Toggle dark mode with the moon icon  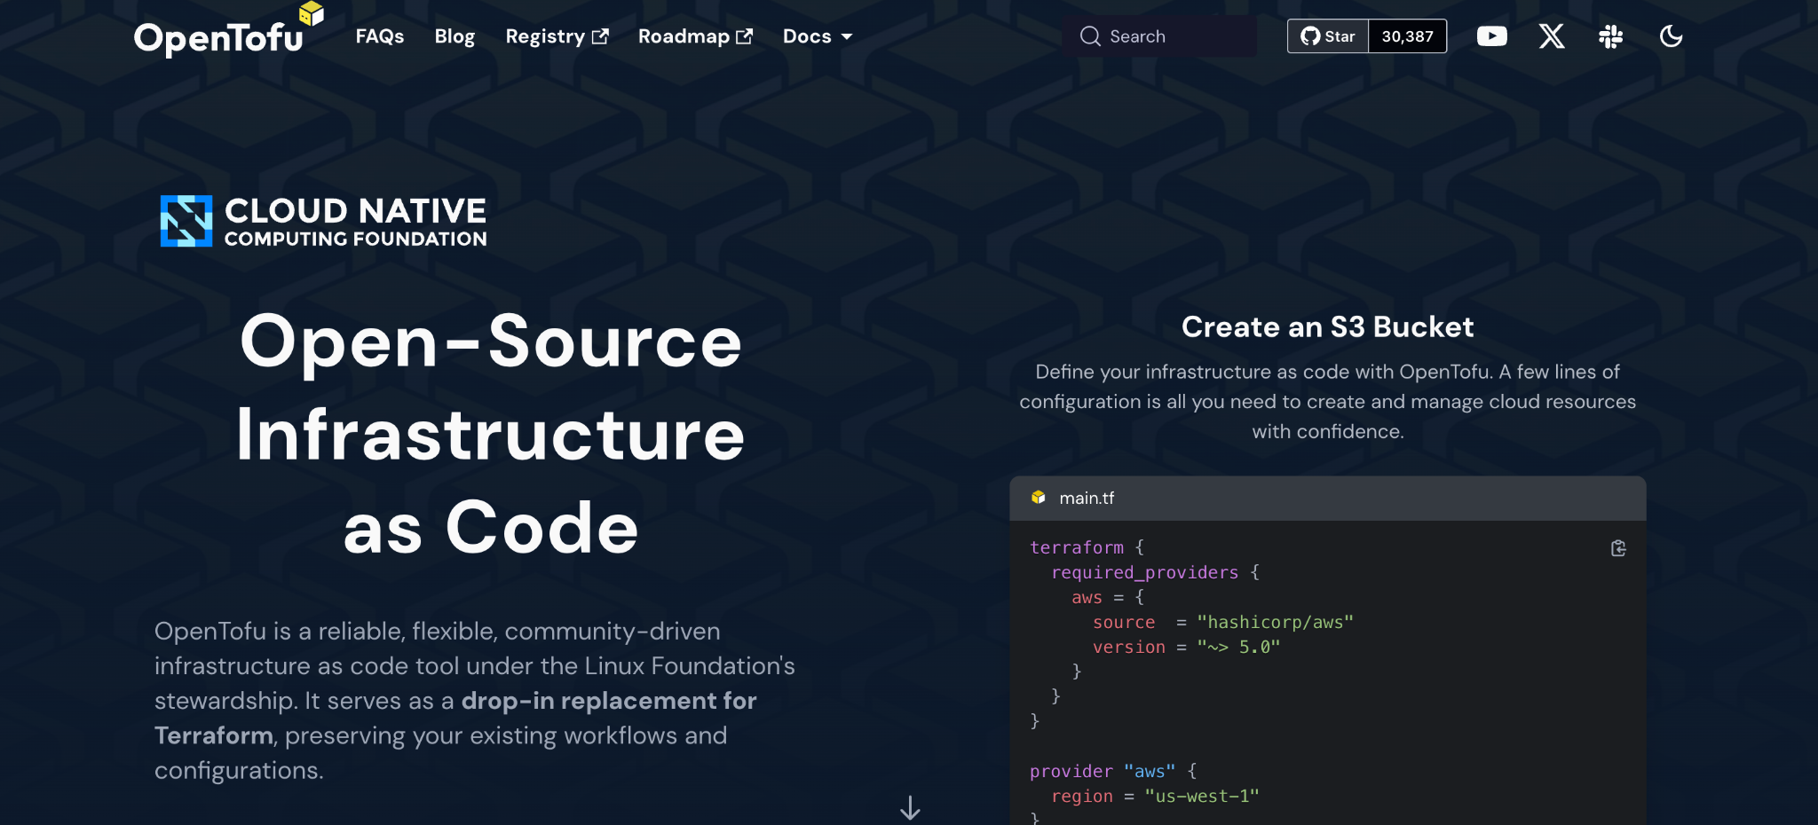pyautogui.click(x=1671, y=36)
